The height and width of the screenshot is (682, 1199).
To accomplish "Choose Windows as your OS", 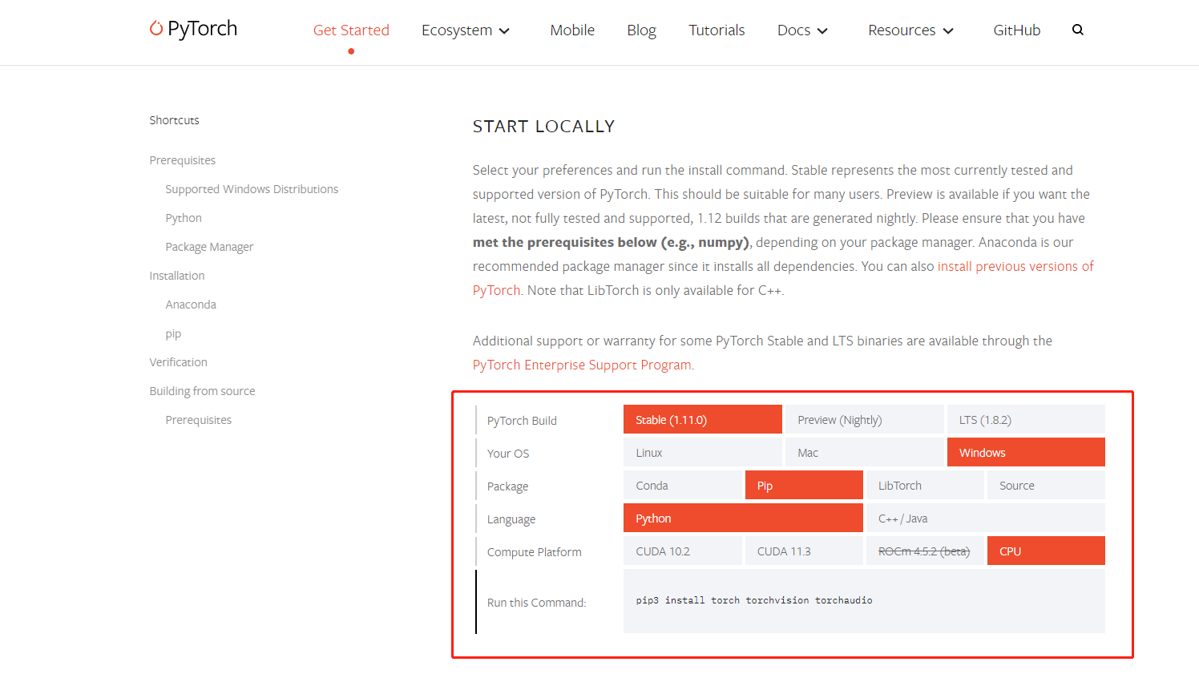I will click(1026, 452).
